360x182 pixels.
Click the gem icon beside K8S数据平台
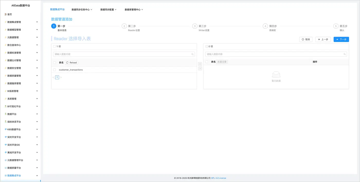click(6, 129)
